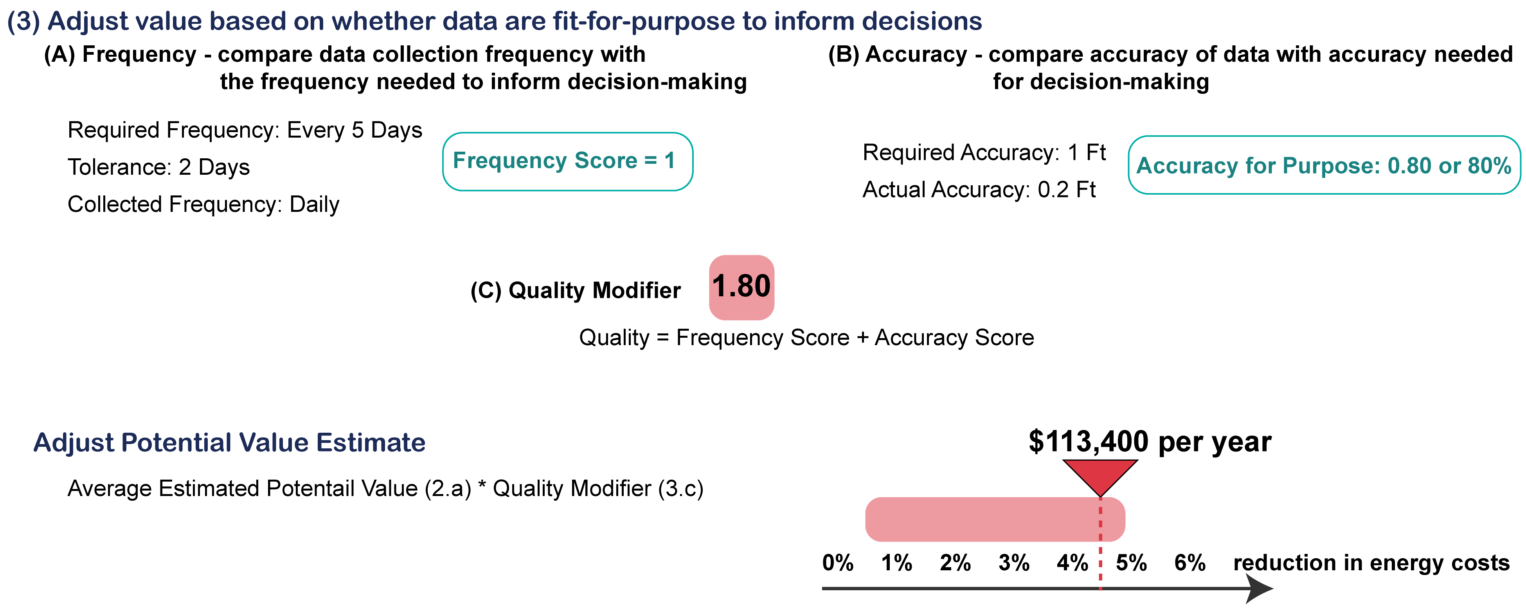
Task: Click the pink energy cost reduction bar
Action: (995, 519)
